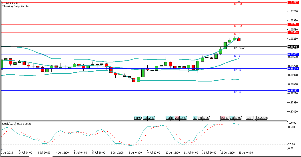301x157 pixels.
Task: Select the blue 0.99179 price tag
Action: [x=294, y=68]
